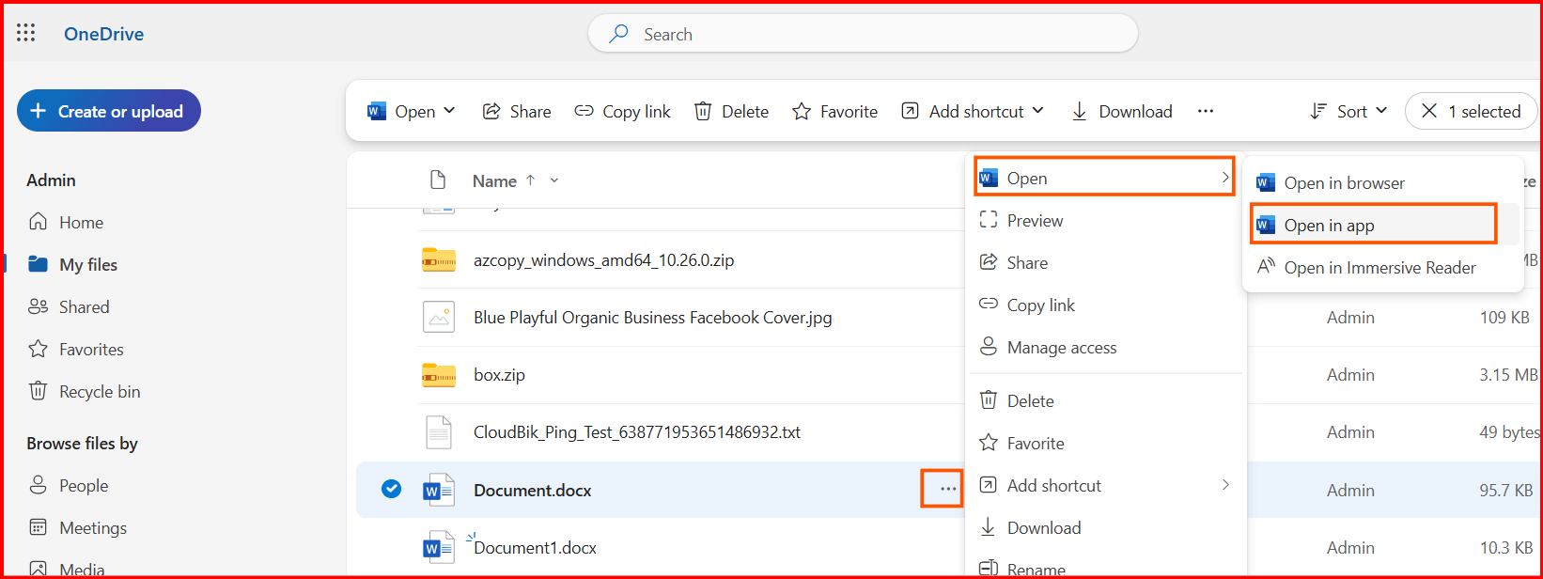Click Copy link in the command bar
The image size is (1543, 579).
point(623,111)
